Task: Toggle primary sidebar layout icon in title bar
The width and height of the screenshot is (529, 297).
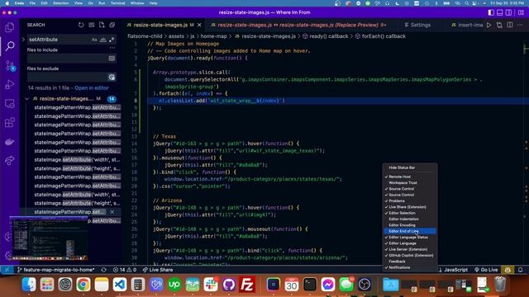Action: (491, 12)
